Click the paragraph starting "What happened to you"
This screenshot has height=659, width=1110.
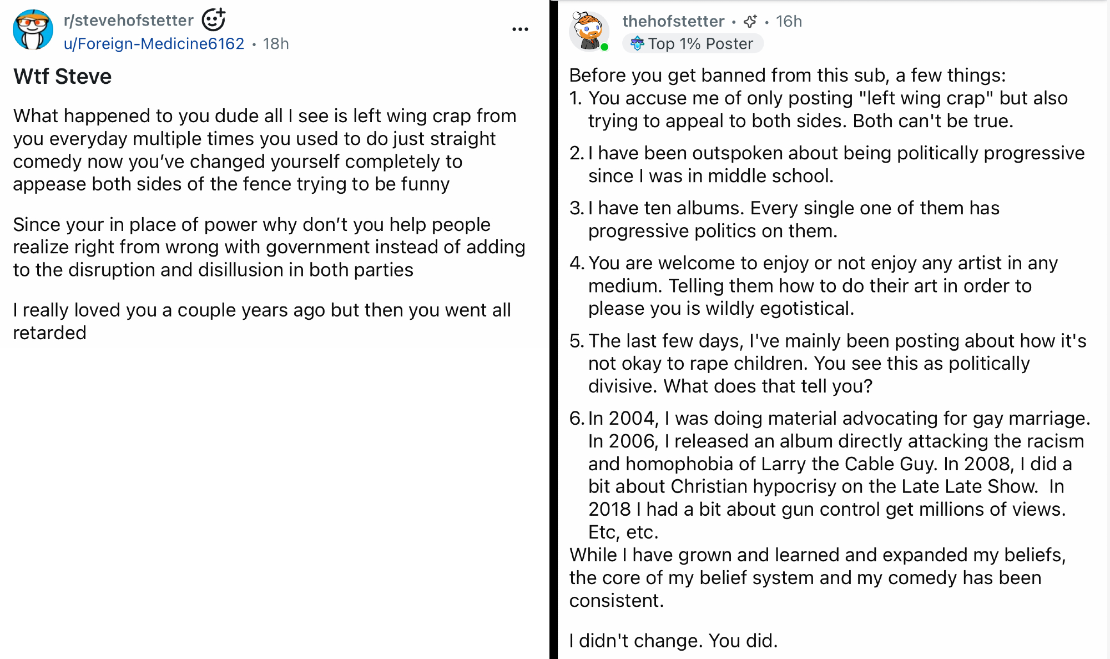[x=264, y=150]
